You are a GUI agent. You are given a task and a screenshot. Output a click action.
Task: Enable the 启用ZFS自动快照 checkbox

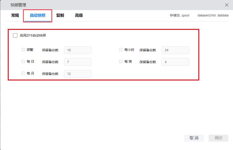[x=15, y=36]
